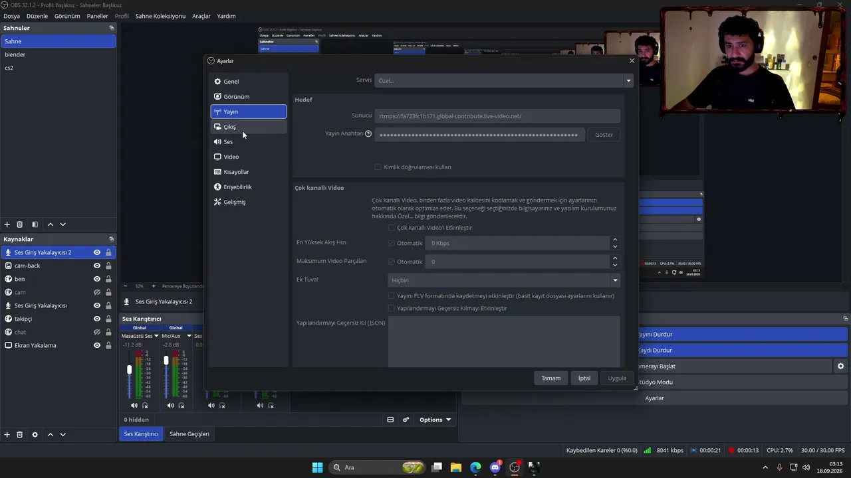
Task: Open the Gelişmiş settings category
Action: 248,202
